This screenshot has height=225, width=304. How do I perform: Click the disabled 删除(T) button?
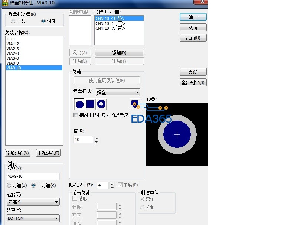point(119,61)
